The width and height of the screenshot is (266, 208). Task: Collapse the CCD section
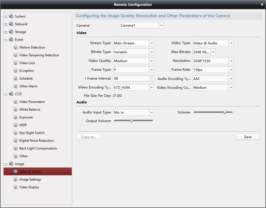(6, 94)
